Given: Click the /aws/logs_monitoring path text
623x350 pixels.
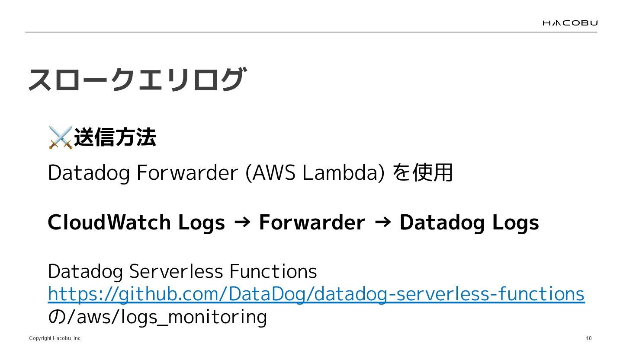Looking at the screenshot, I should pos(165,317).
